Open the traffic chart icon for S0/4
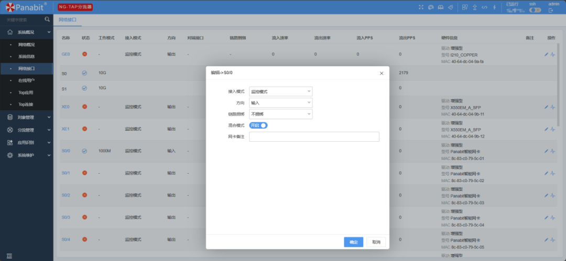The width and height of the screenshot is (566, 261). tap(553, 240)
